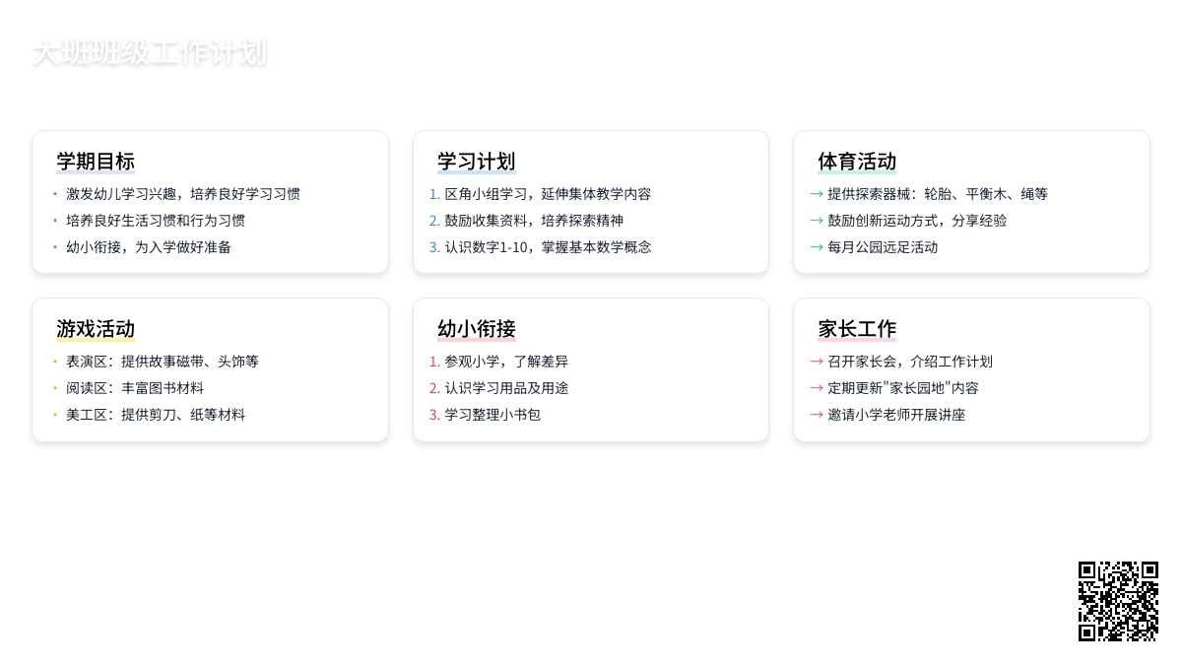The width and height of the screenshot is (1182, 665).
Task: Click the bullet before 美工区 item
Action: tap(54, 415)
